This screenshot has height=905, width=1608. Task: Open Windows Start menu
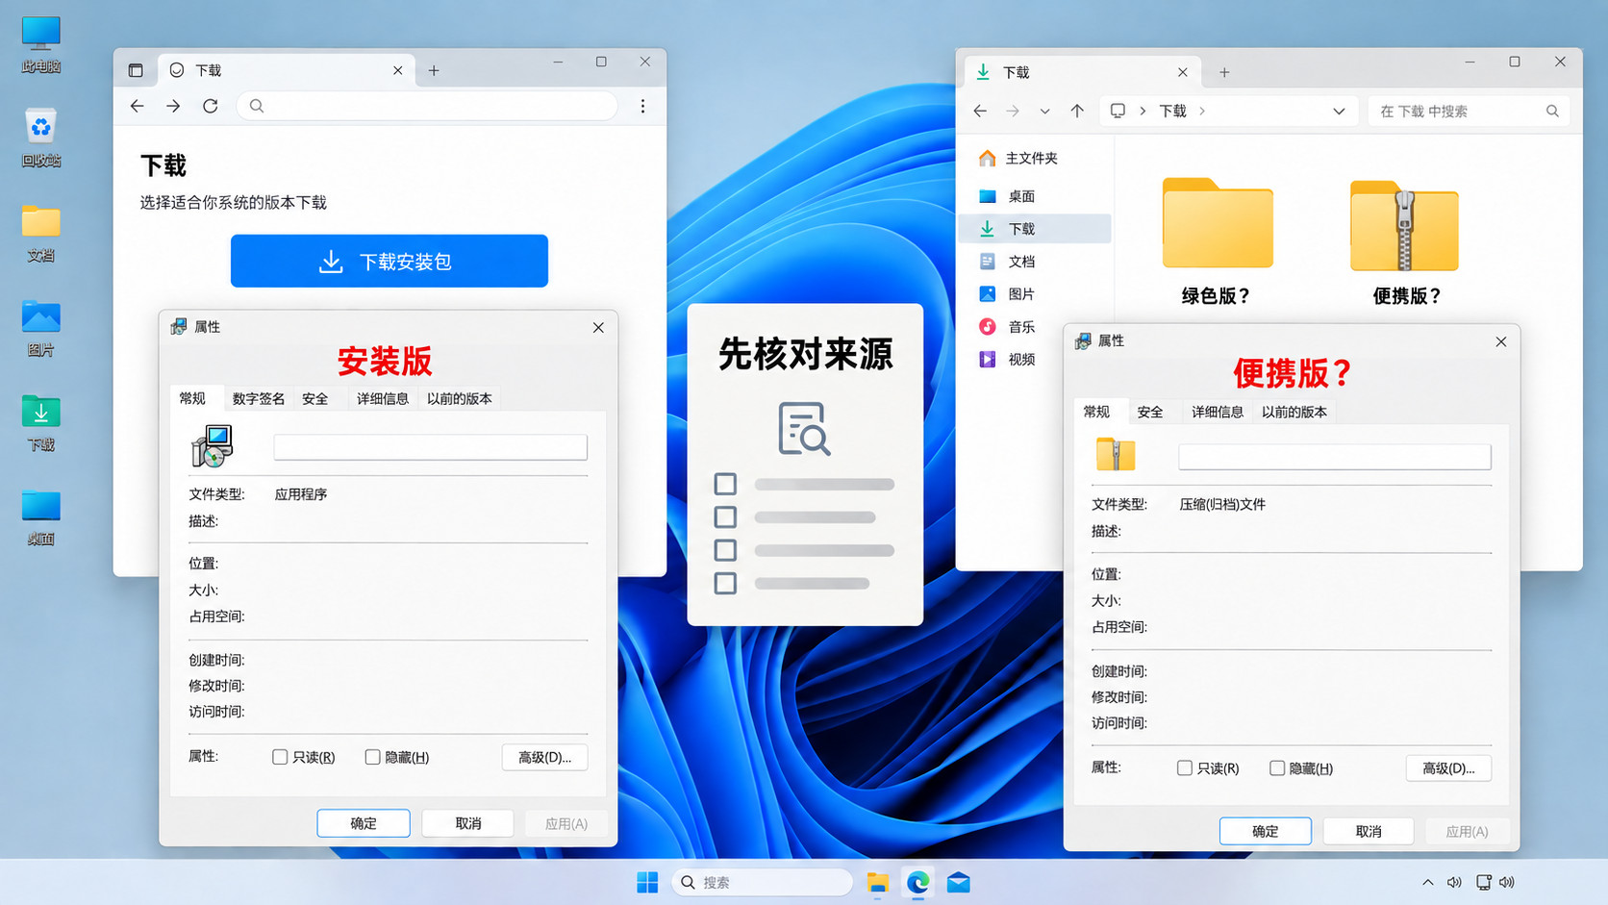(647, 882)
